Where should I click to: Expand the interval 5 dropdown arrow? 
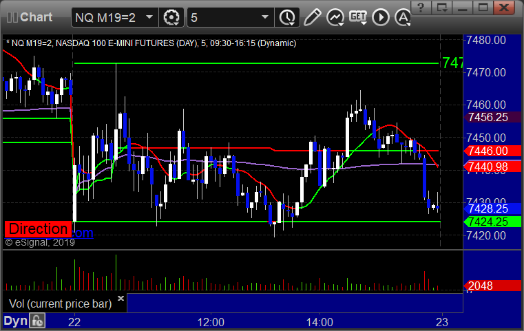pos(265,17)
